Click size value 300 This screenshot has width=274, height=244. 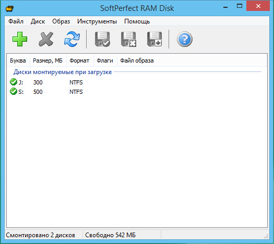coord(38,82)
